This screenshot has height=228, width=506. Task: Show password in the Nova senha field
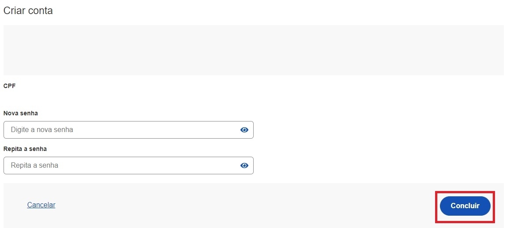click(244, 130)
